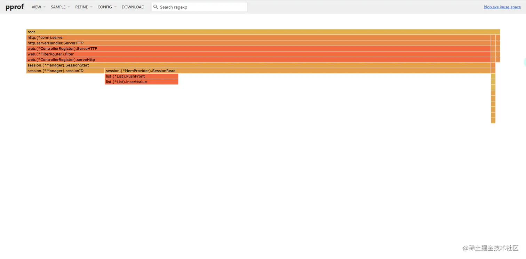
Task: Open the SAMPLE menu
Action: (60, 7)
